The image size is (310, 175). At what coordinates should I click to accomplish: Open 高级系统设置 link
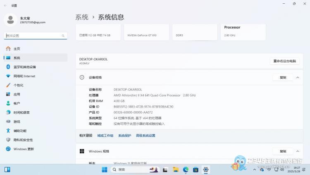[145, 135]
